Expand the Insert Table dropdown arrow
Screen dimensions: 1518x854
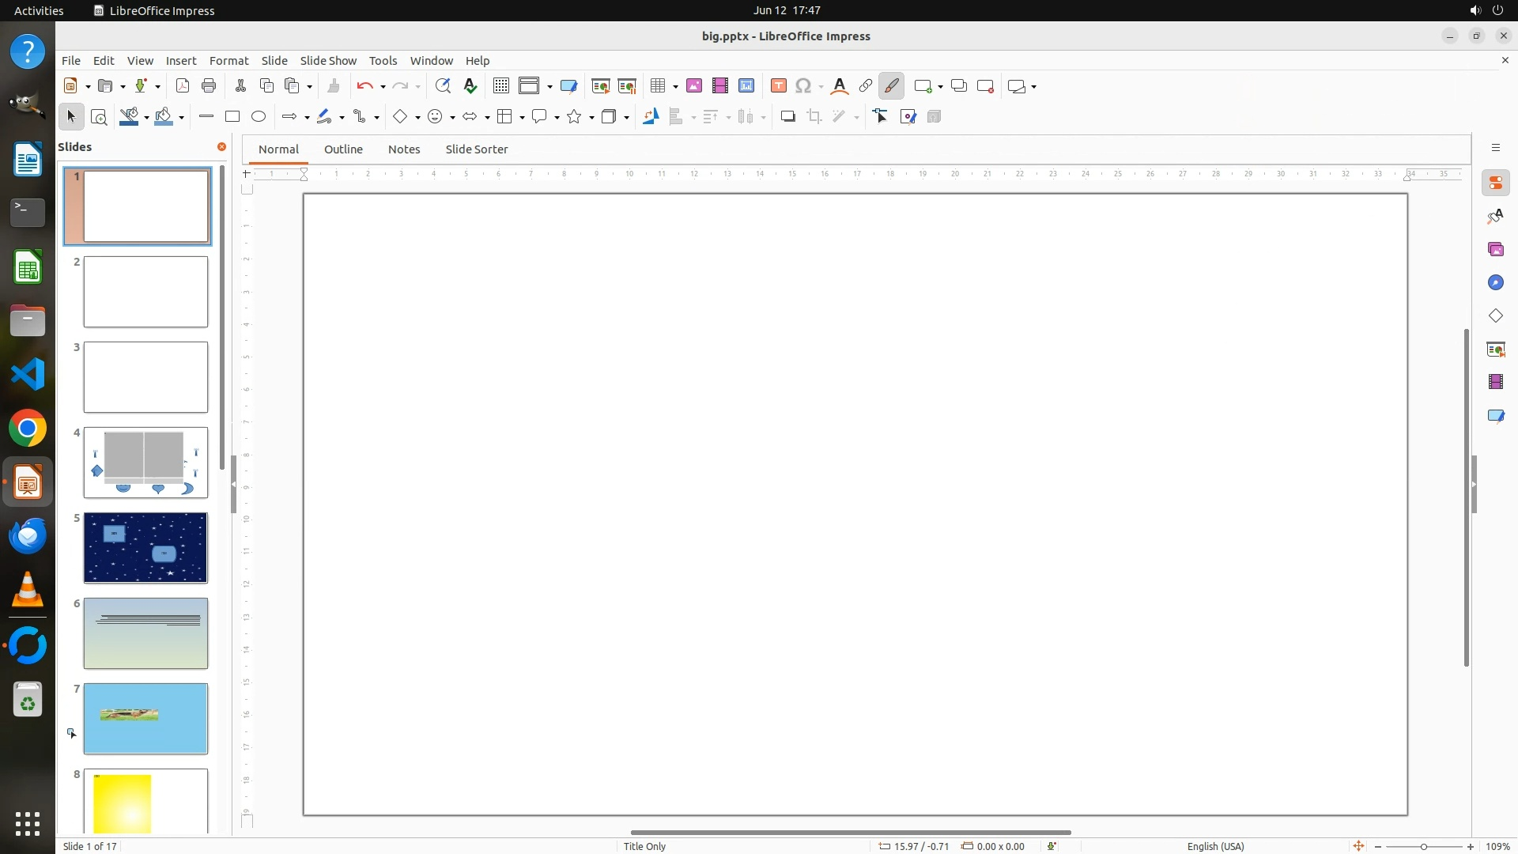tap(675, 87)
